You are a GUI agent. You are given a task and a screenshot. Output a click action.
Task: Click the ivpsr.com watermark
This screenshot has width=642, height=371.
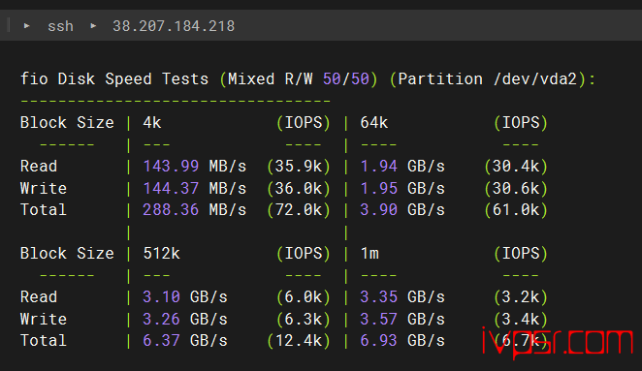click(558, 342)
